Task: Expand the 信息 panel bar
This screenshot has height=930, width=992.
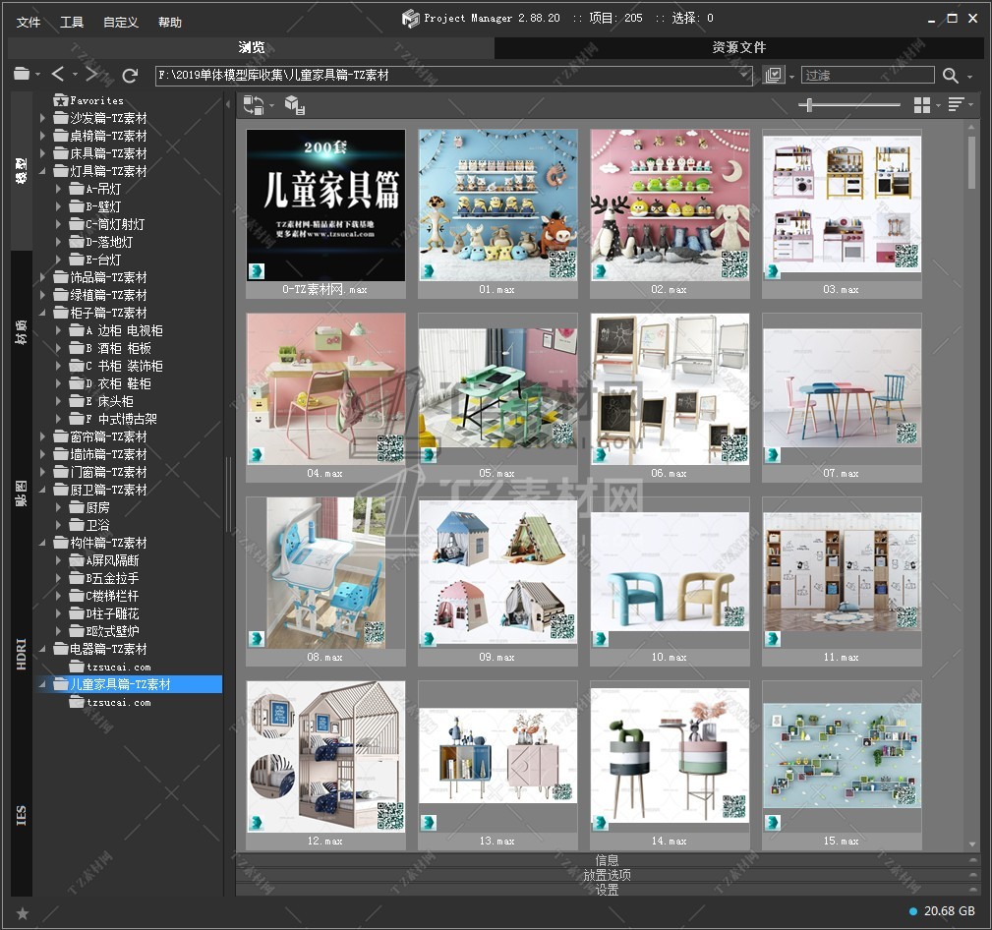Action: [608, 860]
